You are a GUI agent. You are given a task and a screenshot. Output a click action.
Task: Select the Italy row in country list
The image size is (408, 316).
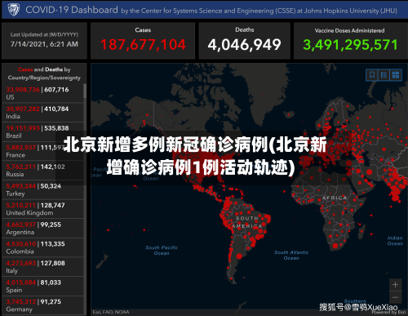pos(43,267)
